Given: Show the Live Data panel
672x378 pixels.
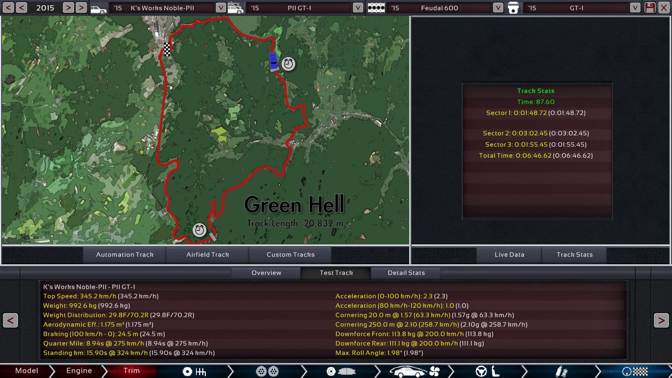Looking at the screenshot, I should [x=509, y=255].
